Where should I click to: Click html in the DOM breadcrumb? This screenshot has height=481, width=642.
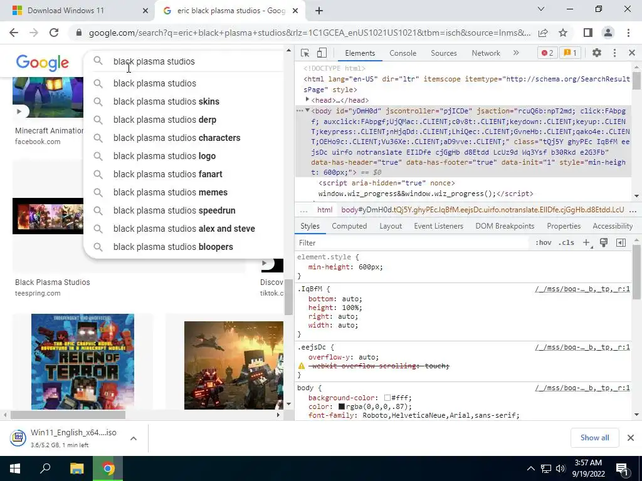[325, 210]
